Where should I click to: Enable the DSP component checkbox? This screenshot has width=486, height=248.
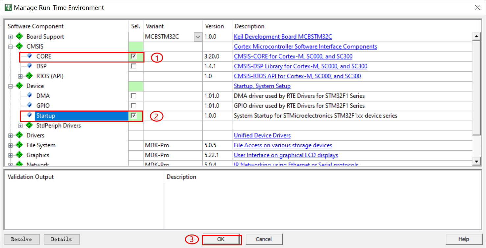[x=133, y=66]
